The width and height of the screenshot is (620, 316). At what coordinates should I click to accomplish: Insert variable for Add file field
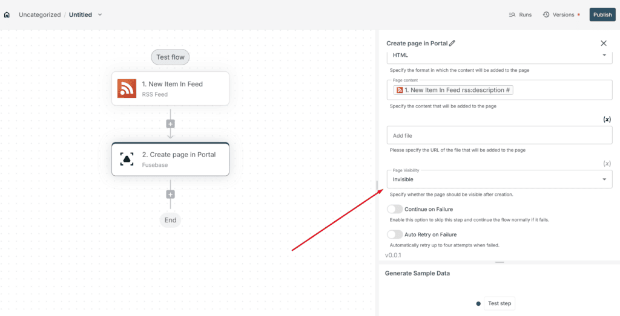tap(607, 119)
